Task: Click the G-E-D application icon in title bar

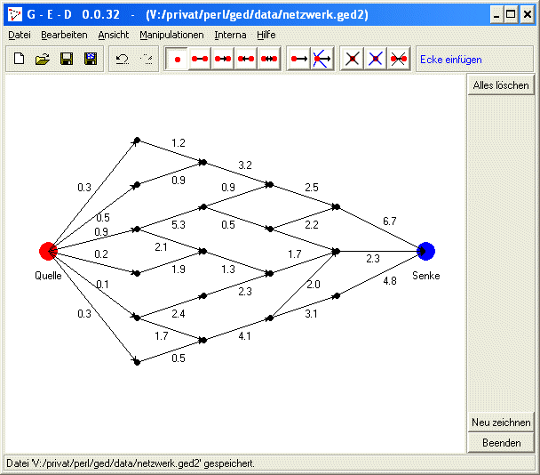Action: point(15,14)
